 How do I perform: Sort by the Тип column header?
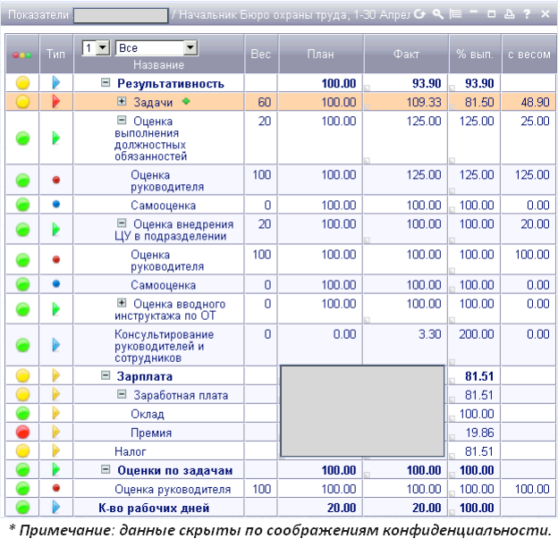point(55,54)
